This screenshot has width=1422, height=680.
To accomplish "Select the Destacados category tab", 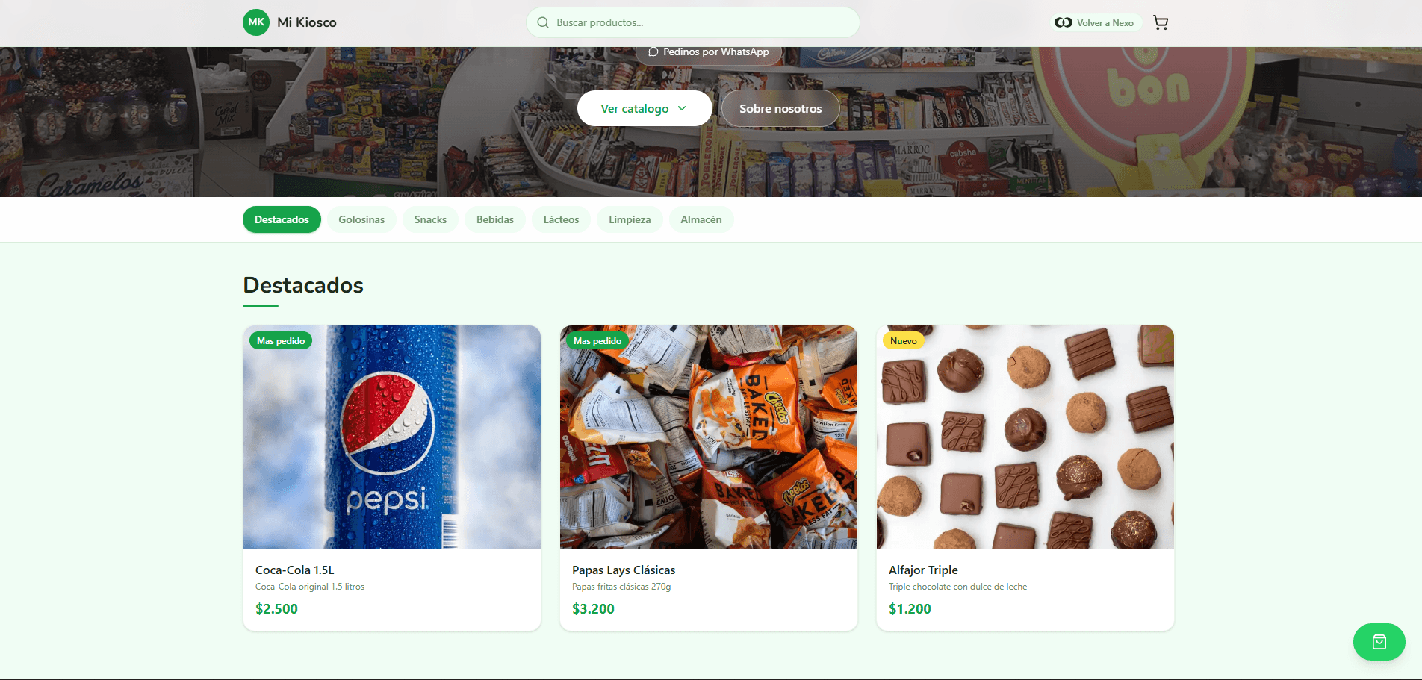I will 282,219.
